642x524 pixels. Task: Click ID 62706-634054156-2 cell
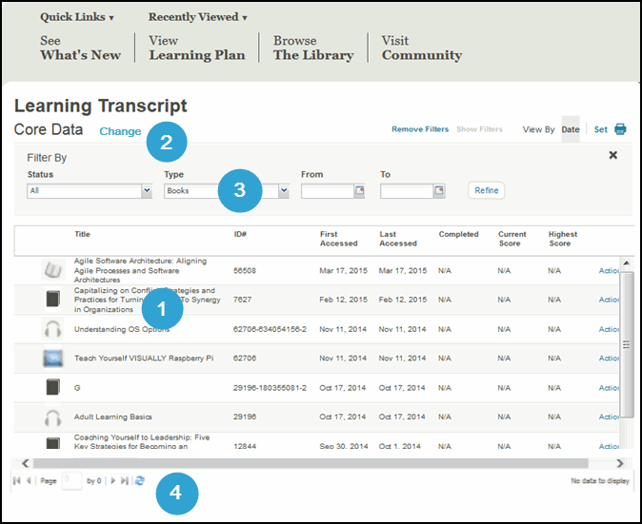tap(270, 329)
